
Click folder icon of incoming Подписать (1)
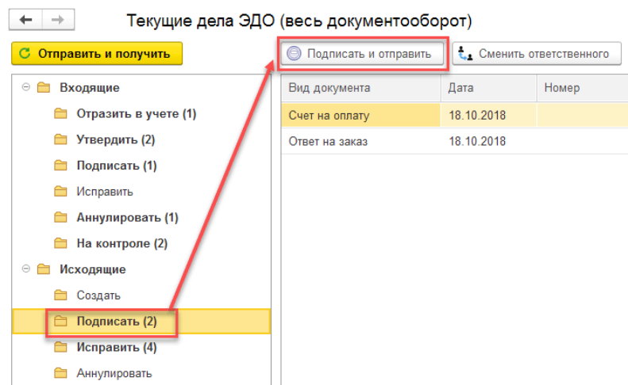(61, 166)
